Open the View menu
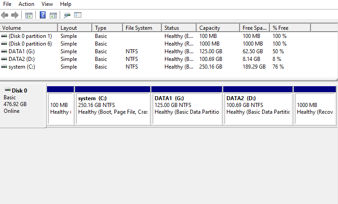338x204 pixels. [47, 4]
